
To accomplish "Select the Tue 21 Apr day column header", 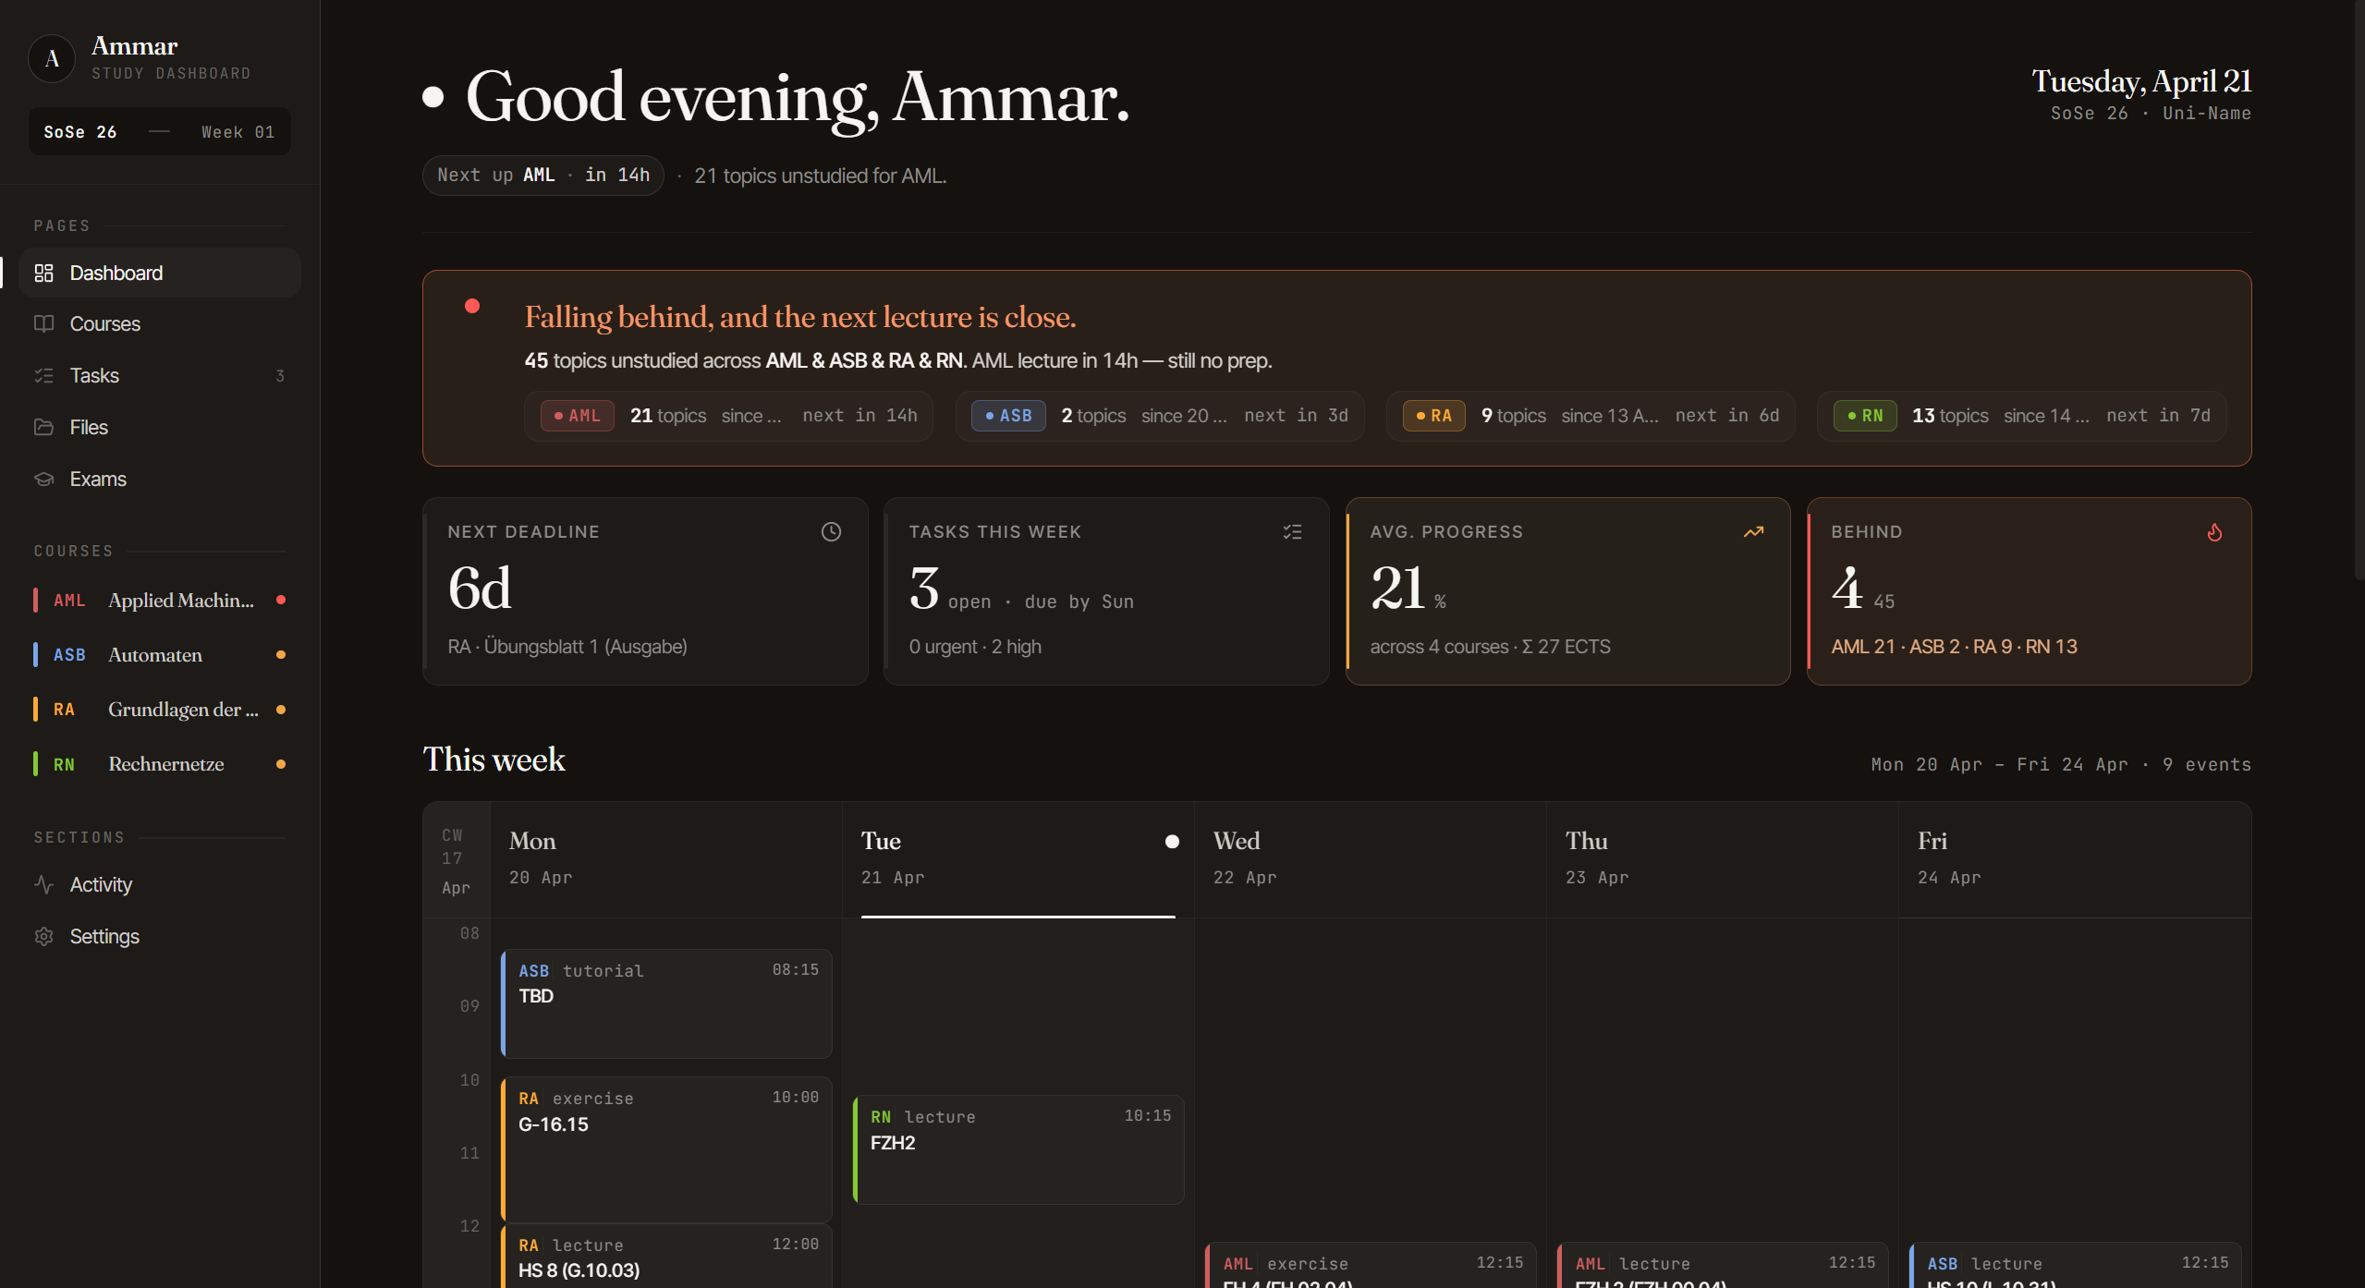I will pos(1017,857).
